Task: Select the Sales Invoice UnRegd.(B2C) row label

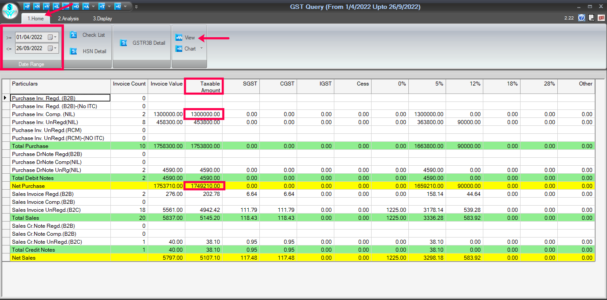Action: [x=60, y=210]
